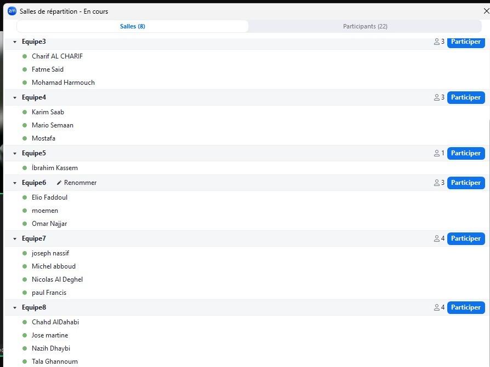Click the Equipe8 room header
This screenshot has width=490, height=367.
point(34,307)
